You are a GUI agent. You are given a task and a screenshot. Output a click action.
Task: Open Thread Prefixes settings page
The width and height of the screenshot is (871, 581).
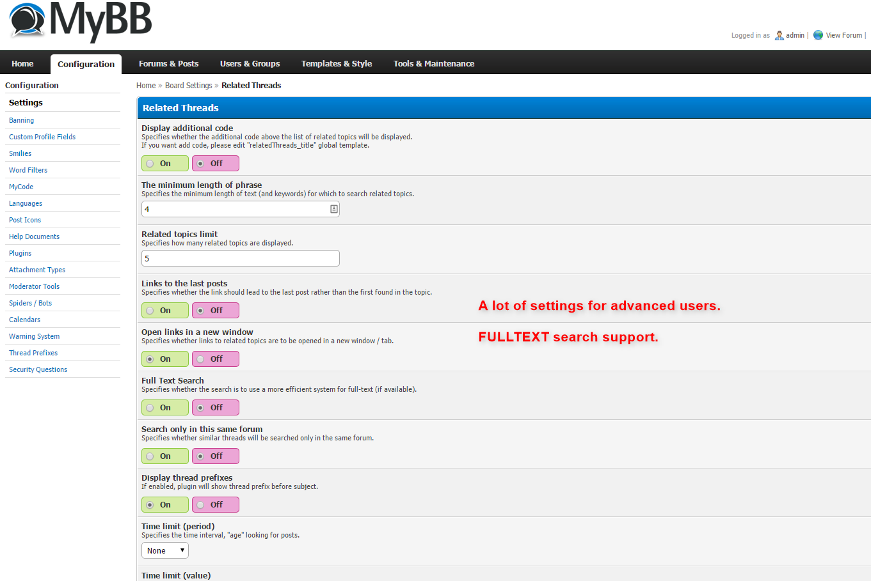(33, 353)
